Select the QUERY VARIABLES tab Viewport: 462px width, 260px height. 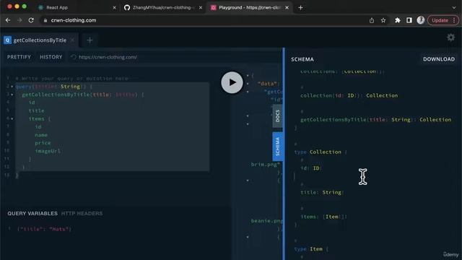[32, 214]
